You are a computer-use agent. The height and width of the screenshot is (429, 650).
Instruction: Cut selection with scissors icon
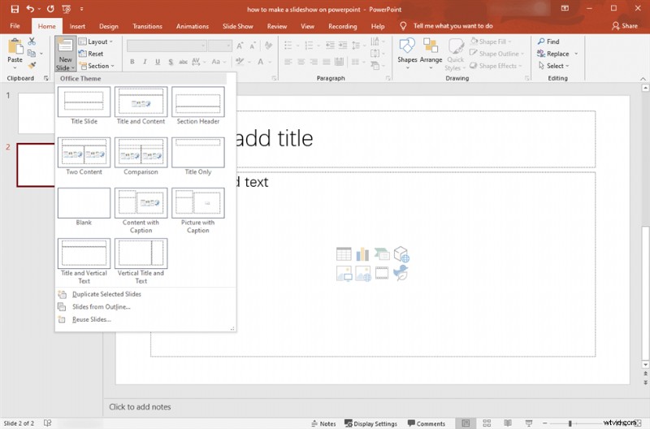coord(32,41)
